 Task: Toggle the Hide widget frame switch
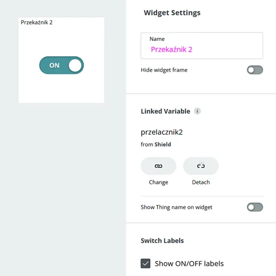click(255, 70)
